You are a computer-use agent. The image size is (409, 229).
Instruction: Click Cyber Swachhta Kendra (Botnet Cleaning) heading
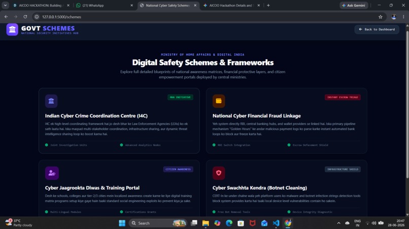pyautogui.click(x=259, y=188)
